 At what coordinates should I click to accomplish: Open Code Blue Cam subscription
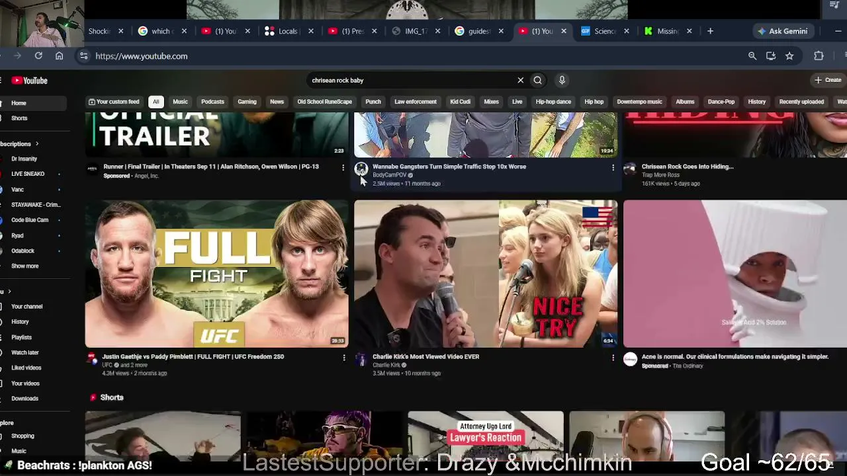(30, 220)
